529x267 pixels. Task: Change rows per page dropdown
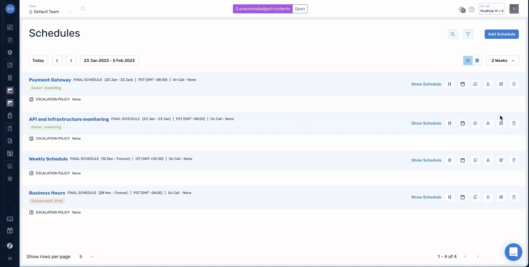[86, 257]
